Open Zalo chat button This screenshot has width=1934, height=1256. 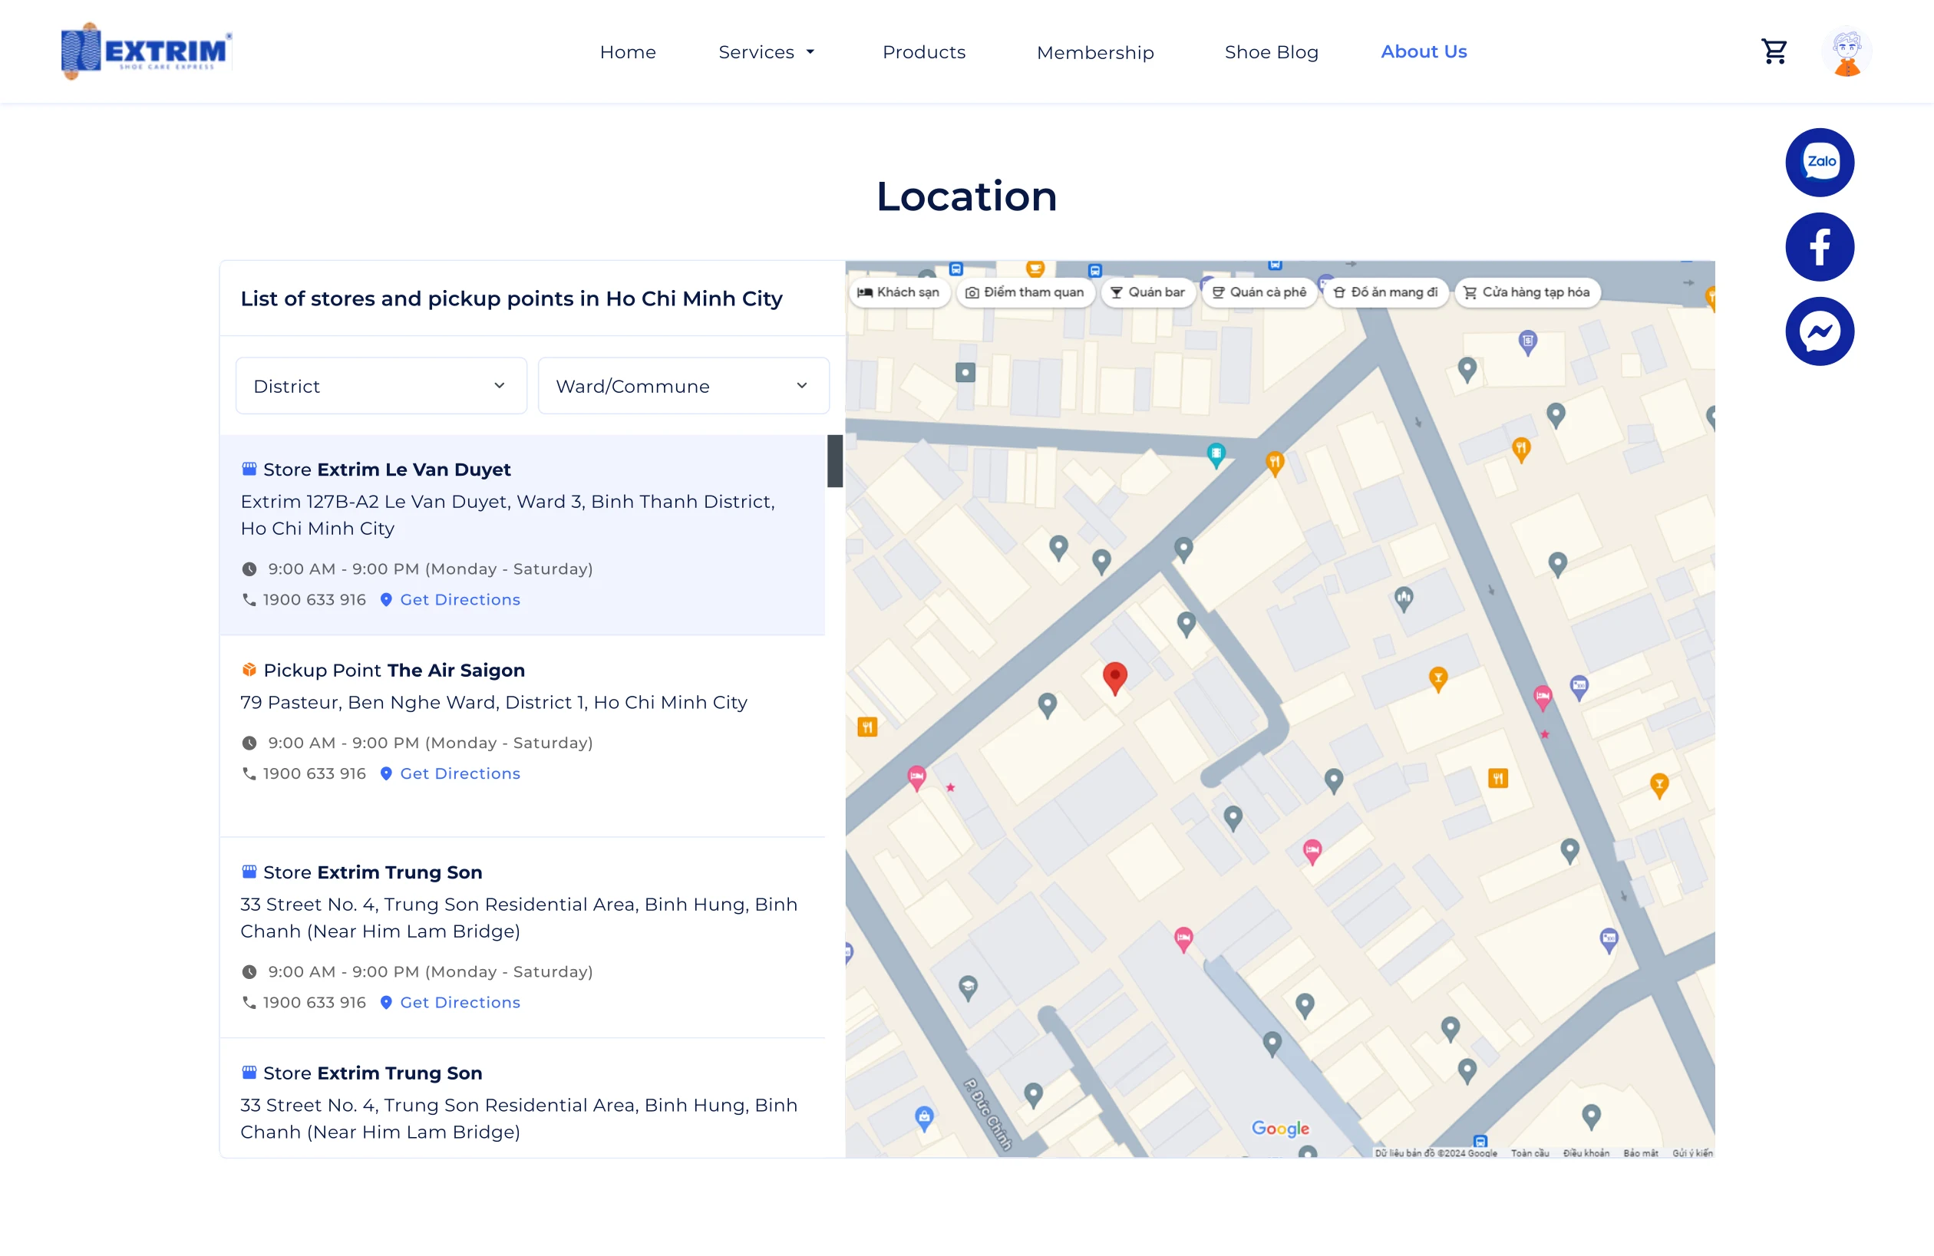(1820, 162)
